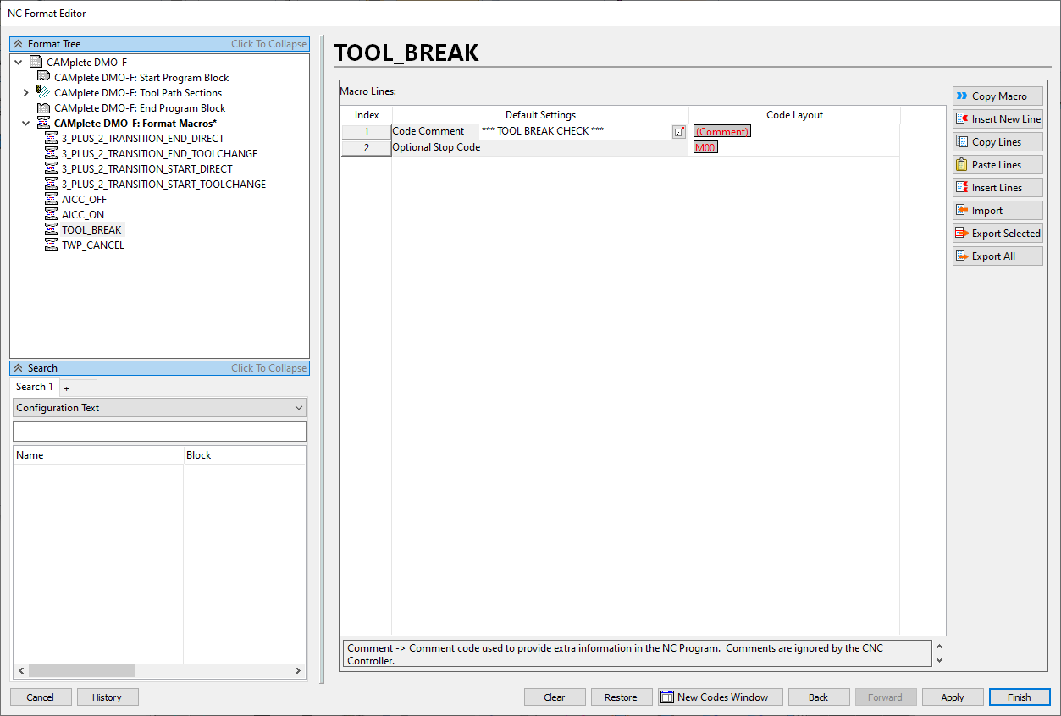Image resolution: width=1061 pixels, height=716 pixels.
Task: Open the New Codes Window
Action: click(721, 697)
